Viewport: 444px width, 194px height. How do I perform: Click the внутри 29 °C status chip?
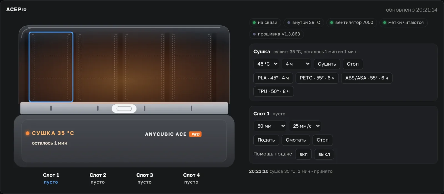(x=304, y=23)
